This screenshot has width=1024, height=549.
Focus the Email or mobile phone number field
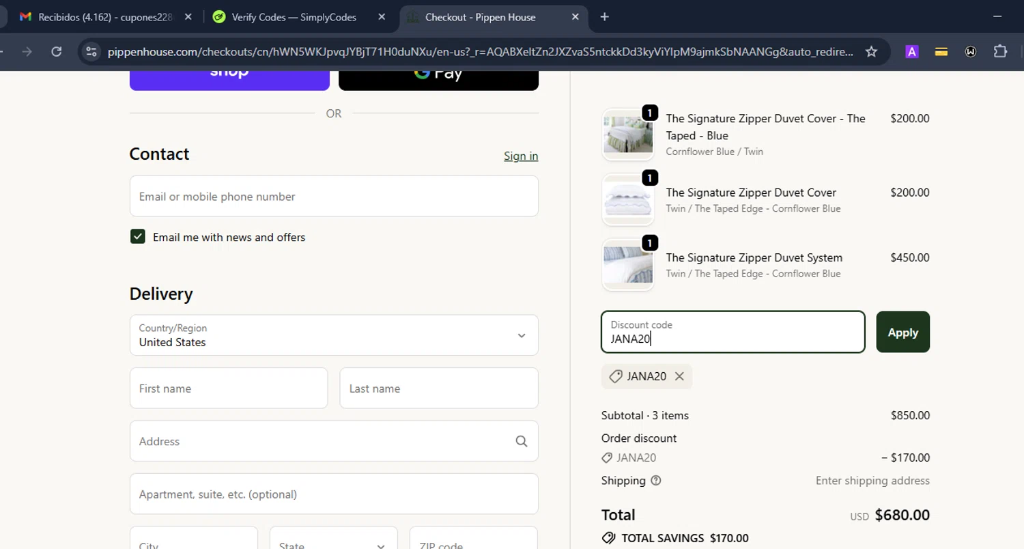[x=334, y=197]
